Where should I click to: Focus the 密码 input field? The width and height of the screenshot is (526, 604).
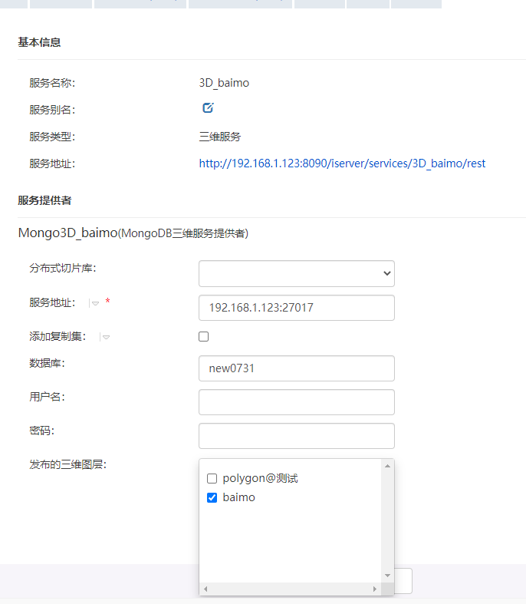click(x=296, y=436)
